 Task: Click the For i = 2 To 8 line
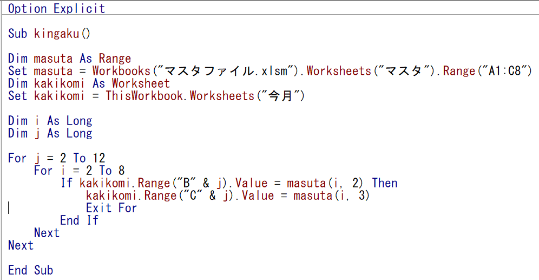tap(79, 171)
